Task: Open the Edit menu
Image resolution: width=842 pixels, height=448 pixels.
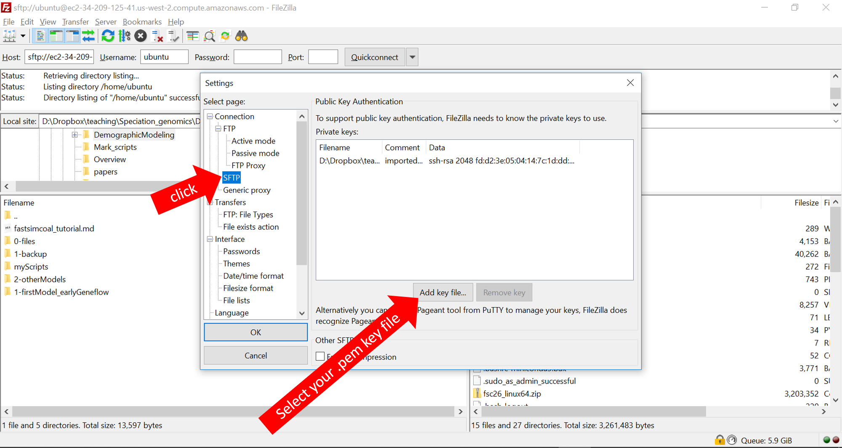Action: 27,21
